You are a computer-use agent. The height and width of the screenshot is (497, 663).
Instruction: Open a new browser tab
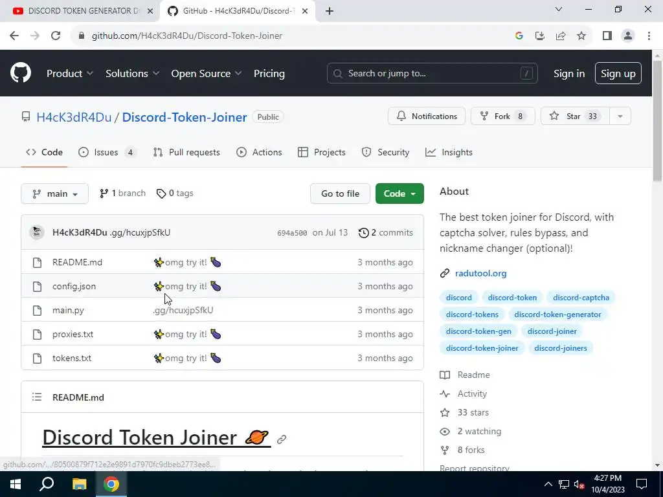click(330, 12)
